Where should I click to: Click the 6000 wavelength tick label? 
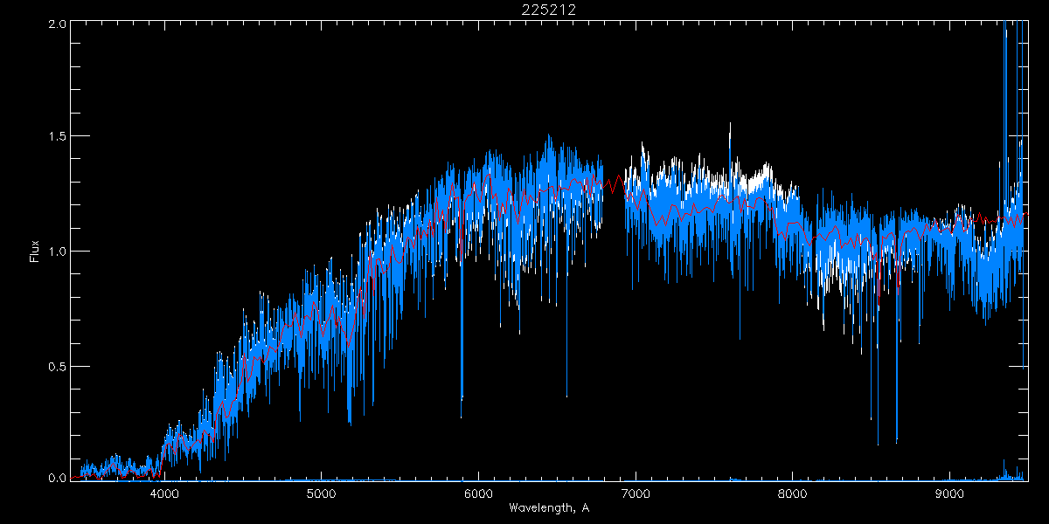pyautogui.click(x=478, y=493)
